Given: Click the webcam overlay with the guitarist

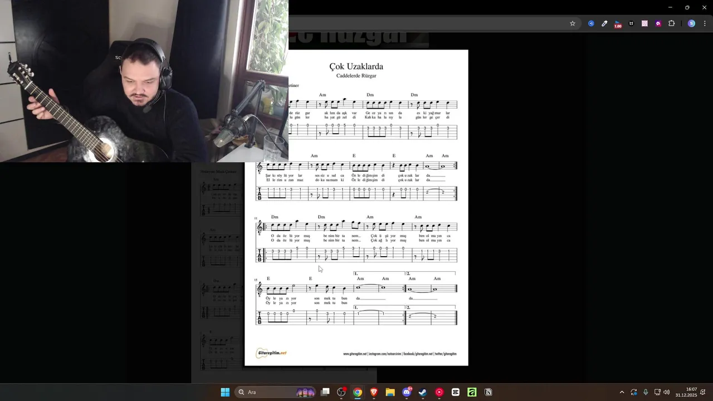Looking at the screenshot, I should pyautogui.click(x=144, y=81).
